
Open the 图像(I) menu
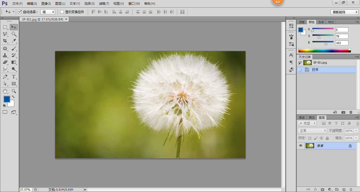click(x=46, y=4)
